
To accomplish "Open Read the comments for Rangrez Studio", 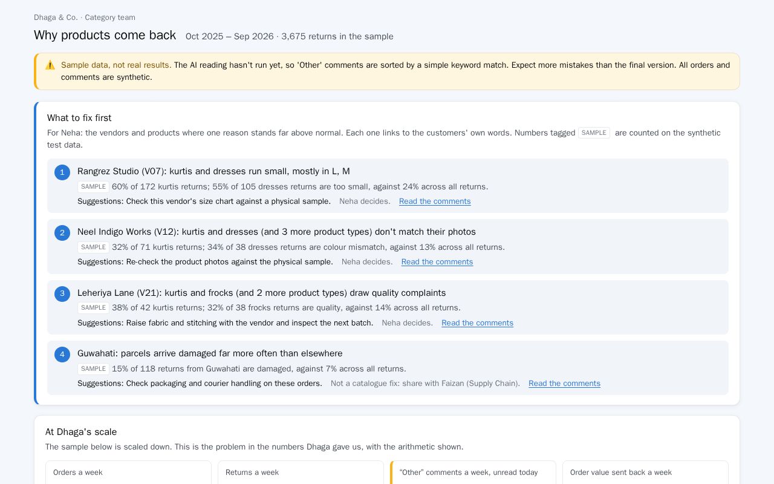I will [x=435, y=201].
